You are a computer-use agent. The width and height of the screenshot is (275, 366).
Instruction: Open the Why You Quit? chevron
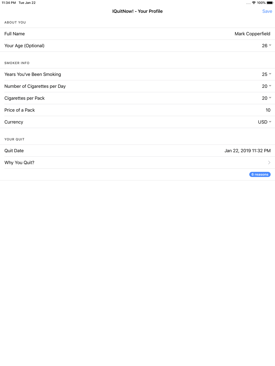point(269,162)
